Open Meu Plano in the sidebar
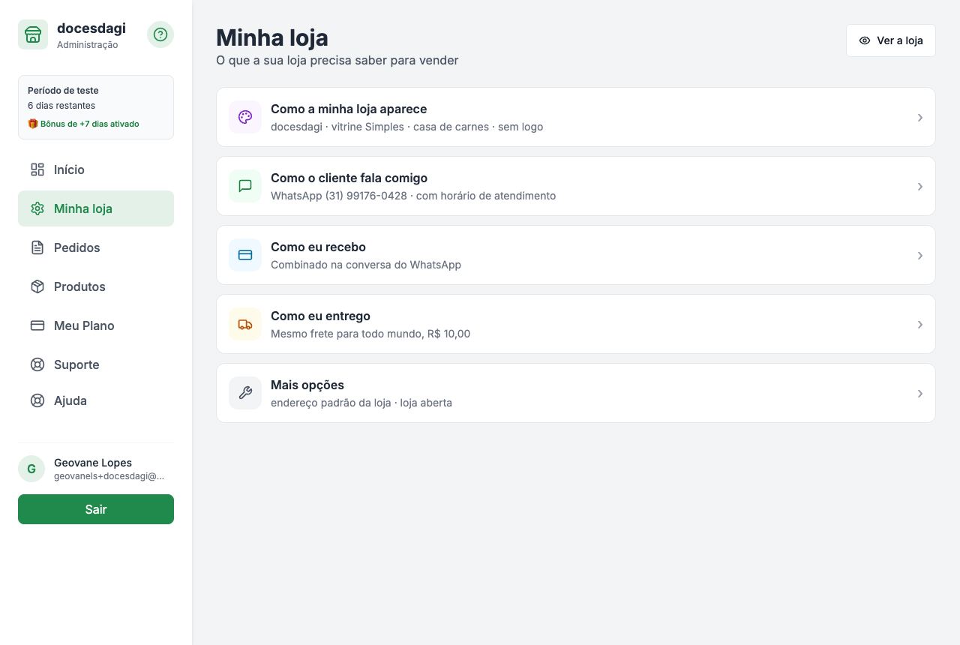Screen dimensions: 960x645 click(x=96, y=325)
